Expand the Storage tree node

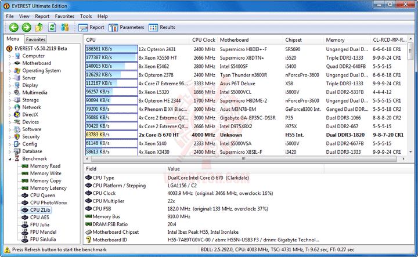pyautogui.click(x=10, y=100)
